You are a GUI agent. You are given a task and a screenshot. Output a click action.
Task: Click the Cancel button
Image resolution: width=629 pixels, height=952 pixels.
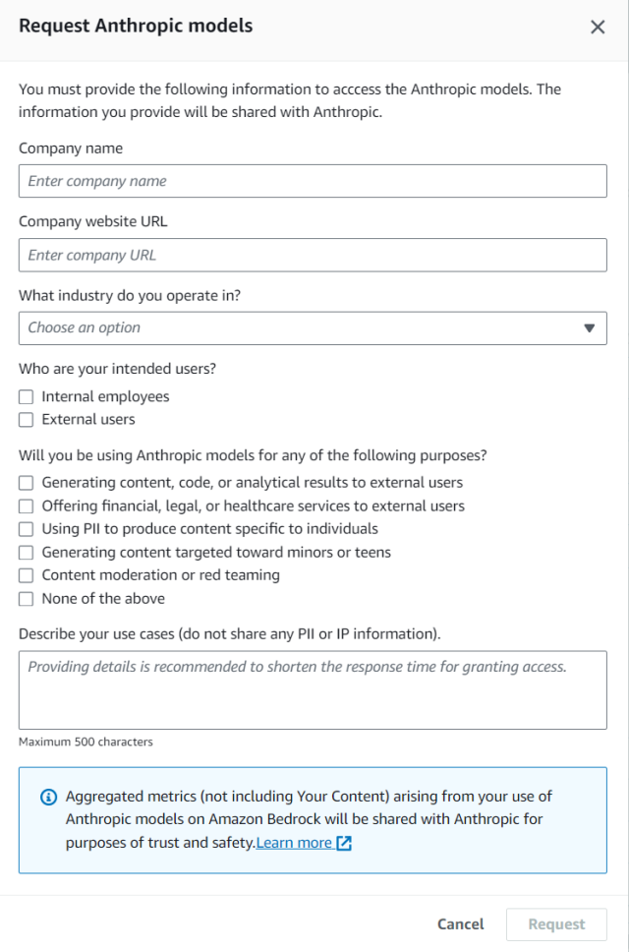pos(459,923)
